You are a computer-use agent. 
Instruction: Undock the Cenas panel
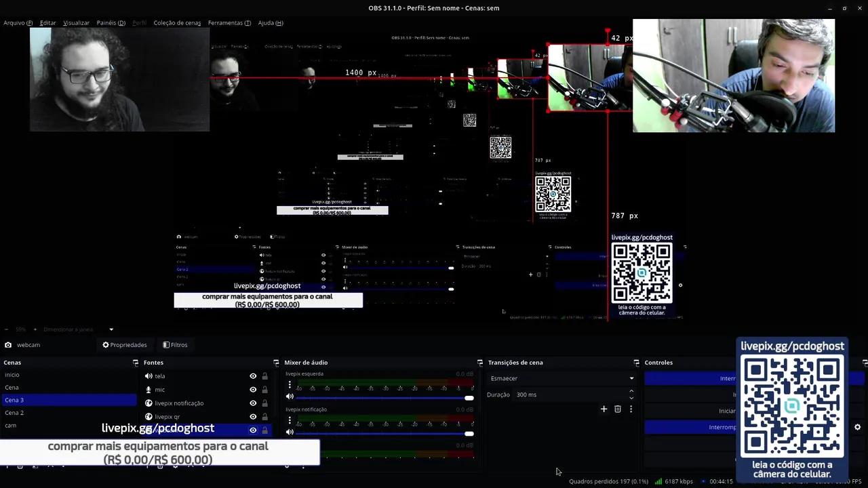click(136, 363)
